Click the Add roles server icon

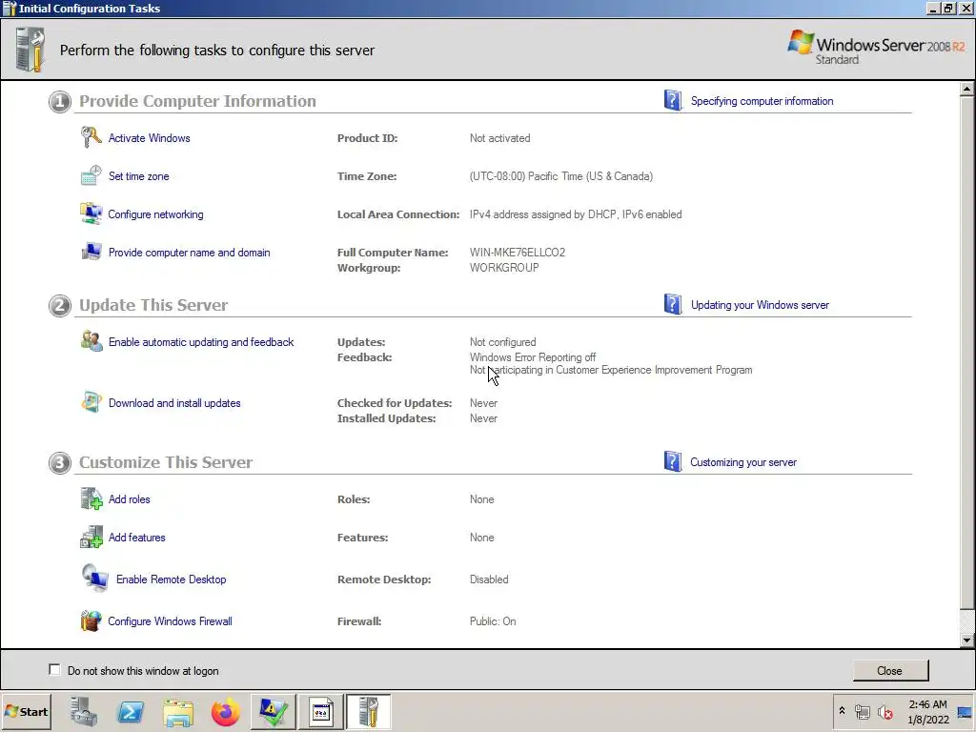pos(91,498)
